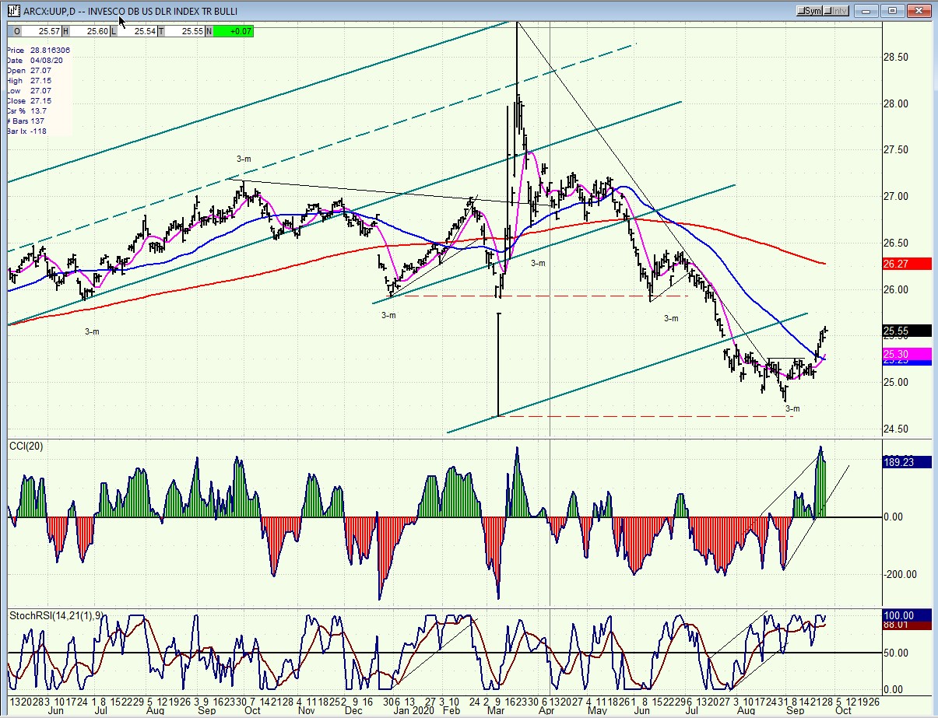This screenshot has width=938, height=718.
Task: Maximize the UUP chart window
Action: coord(894,11)
